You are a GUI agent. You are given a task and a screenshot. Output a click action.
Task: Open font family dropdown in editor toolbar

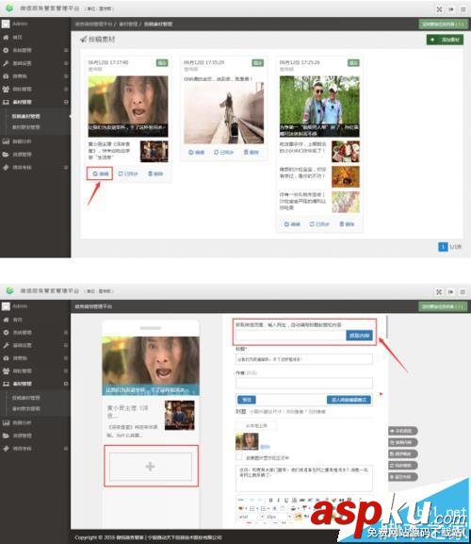tap(252, 517)
